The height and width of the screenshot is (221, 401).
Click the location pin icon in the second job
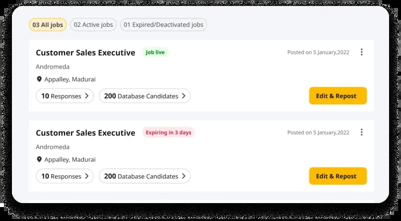39,159
